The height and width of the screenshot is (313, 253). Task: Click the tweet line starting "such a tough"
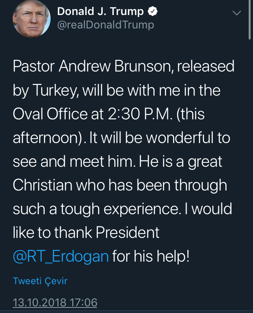(123, 209)
